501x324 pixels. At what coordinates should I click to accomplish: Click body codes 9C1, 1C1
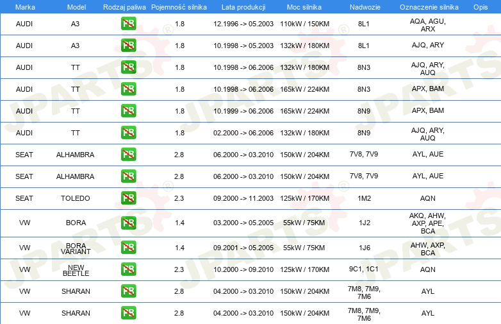coord(364,269)
